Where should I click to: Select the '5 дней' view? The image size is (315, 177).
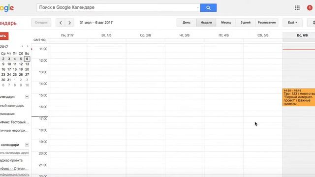click(246, 23)
